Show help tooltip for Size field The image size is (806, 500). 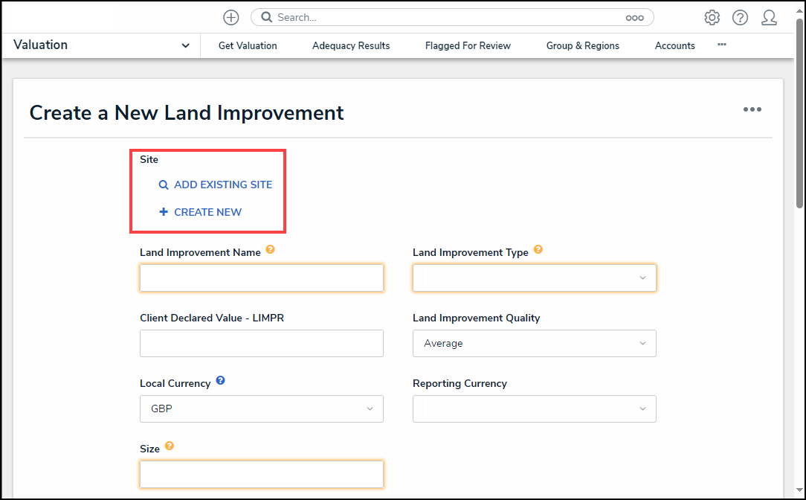169,446
